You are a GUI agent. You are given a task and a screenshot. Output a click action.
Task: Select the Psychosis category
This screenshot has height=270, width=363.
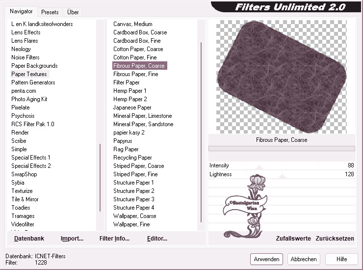click(23, 116)
